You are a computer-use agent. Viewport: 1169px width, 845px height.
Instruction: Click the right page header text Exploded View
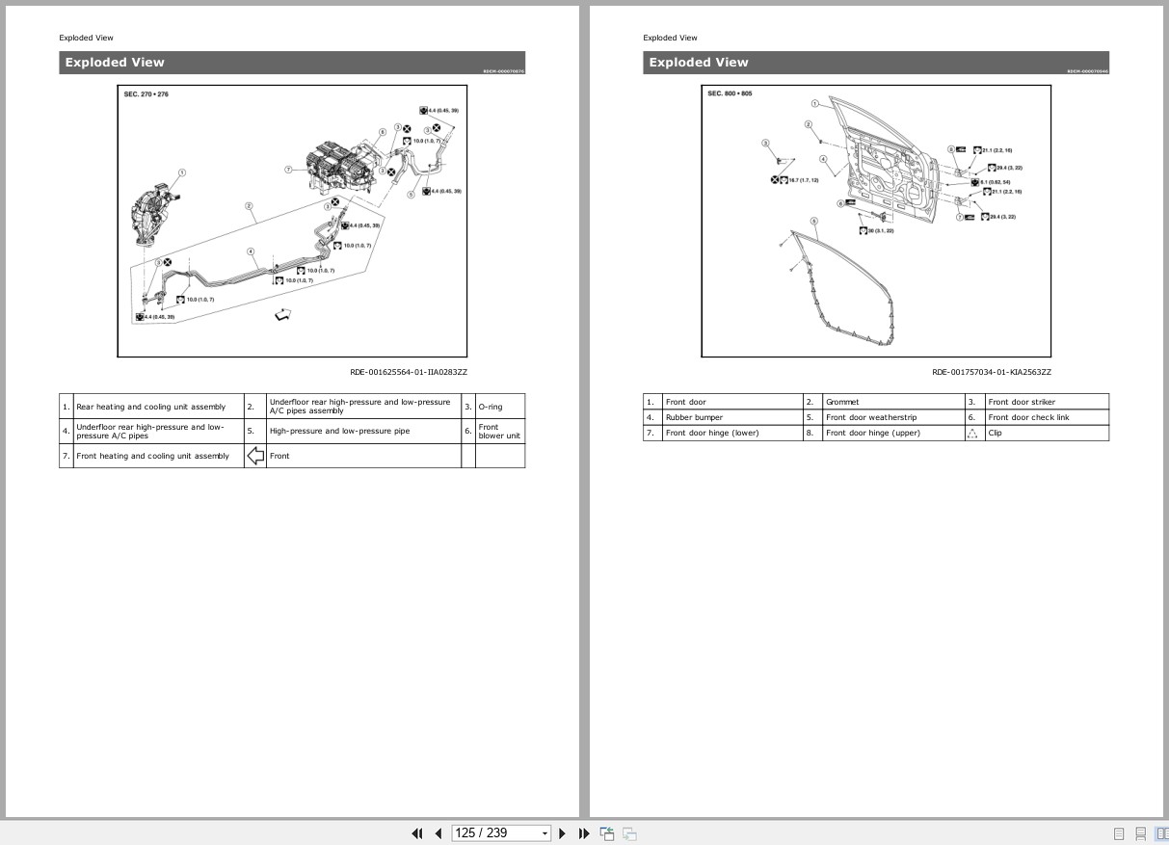click(x=670, y=38)
